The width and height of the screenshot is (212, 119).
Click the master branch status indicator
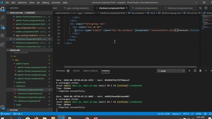tap(6, 114)
